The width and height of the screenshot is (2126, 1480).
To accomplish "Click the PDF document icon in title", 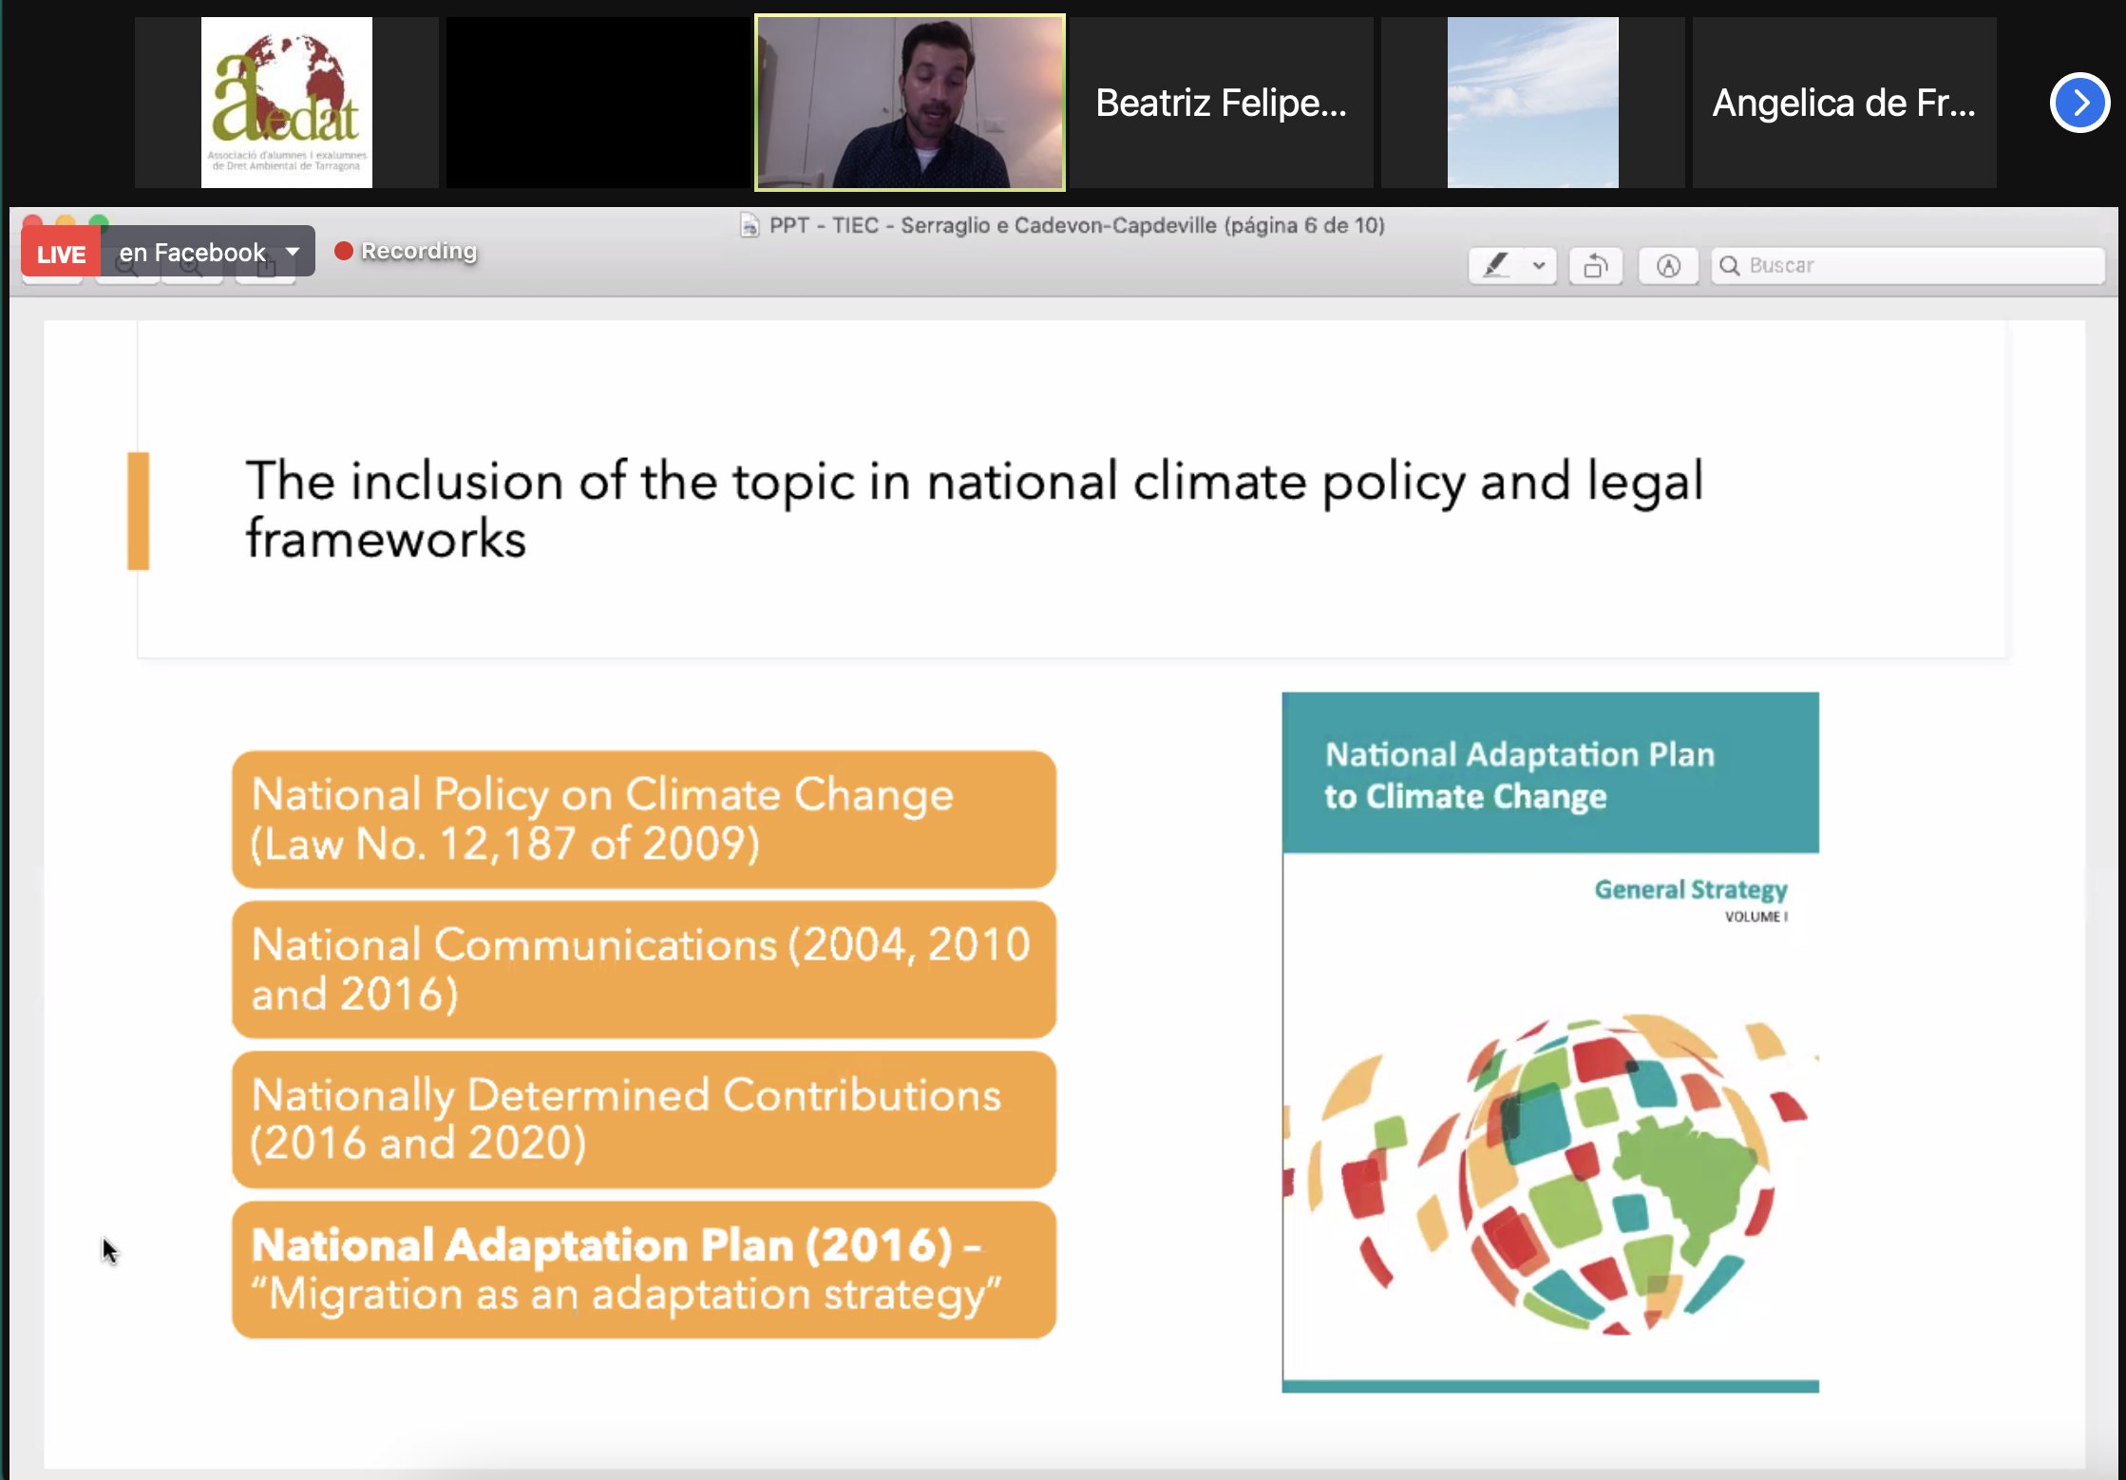I will [750, 225].
